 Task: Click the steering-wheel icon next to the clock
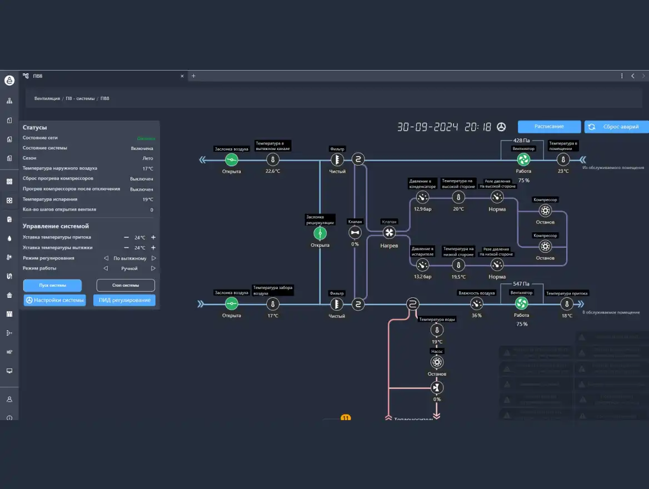pos(501,127)
